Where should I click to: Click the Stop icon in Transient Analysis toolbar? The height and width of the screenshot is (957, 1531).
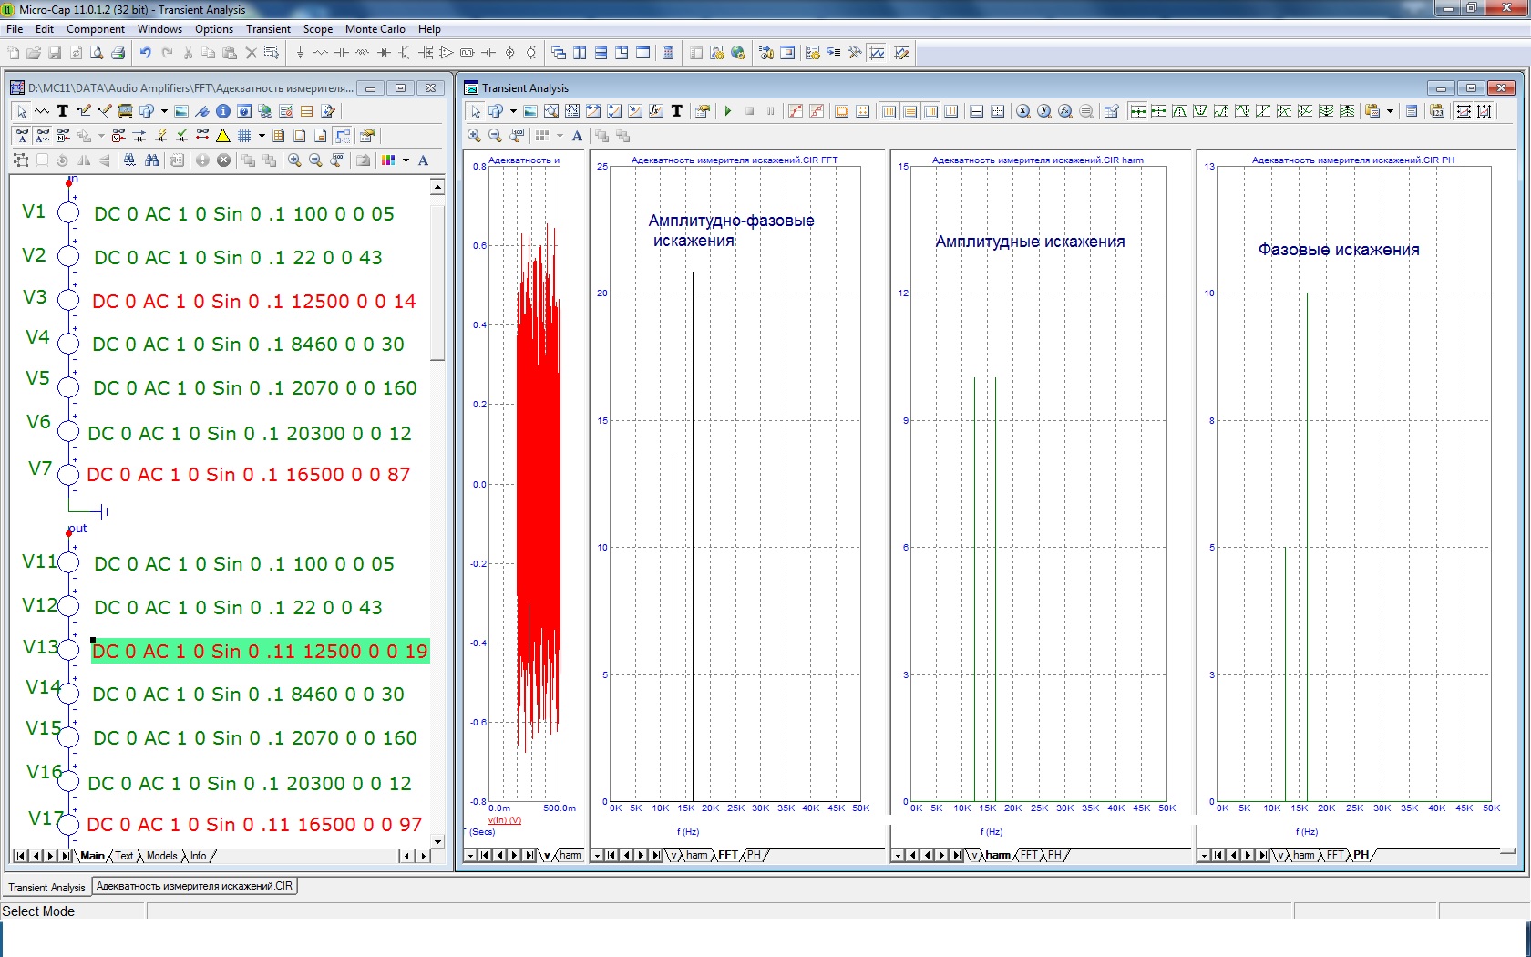[749, 111]
